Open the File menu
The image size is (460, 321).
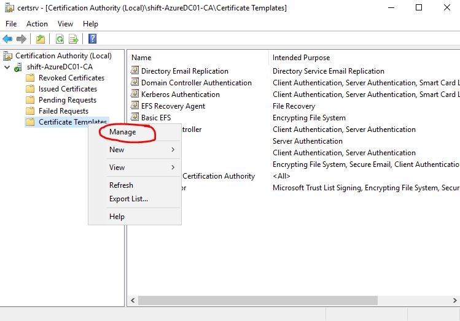(x=11, y=24)
